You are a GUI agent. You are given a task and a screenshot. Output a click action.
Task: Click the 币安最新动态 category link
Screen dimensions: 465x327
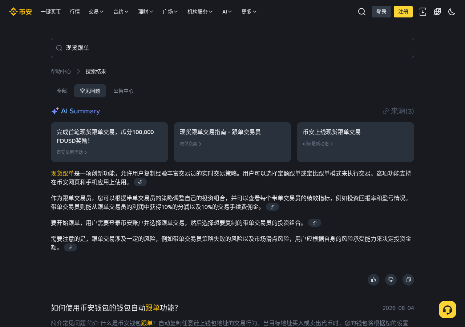[x=318, y=144]
